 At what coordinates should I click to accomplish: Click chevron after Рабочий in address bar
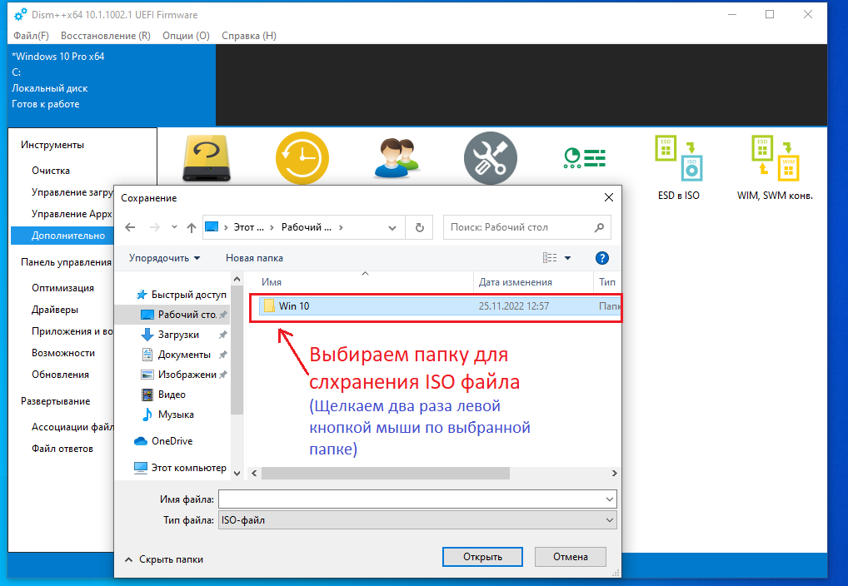click(x=341, y=227)
